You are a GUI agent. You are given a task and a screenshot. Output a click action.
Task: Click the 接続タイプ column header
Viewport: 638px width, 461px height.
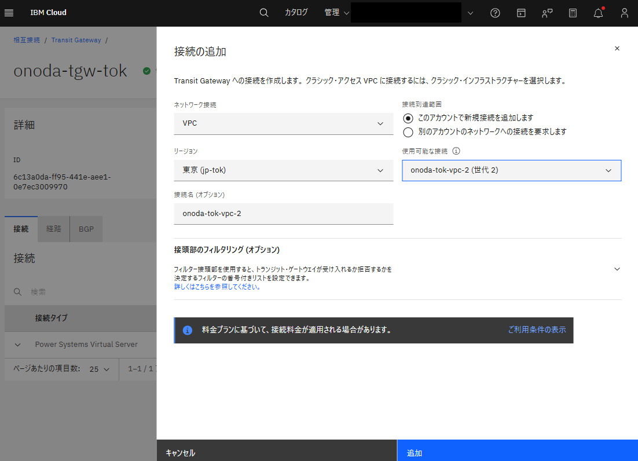click(52, 318)
